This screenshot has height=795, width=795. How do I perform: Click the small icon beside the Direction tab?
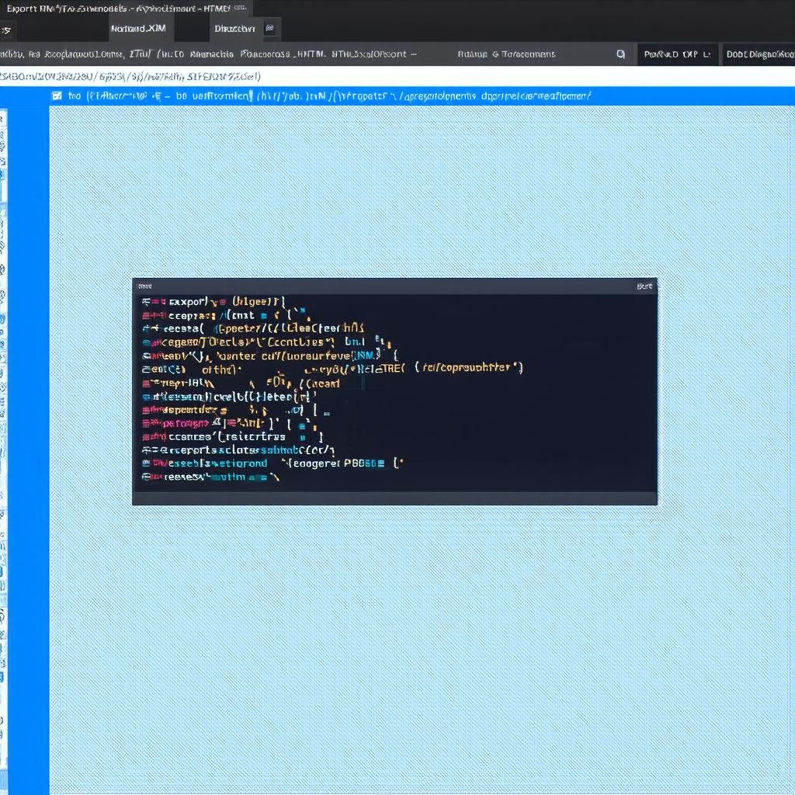click(x=269, y=29)
